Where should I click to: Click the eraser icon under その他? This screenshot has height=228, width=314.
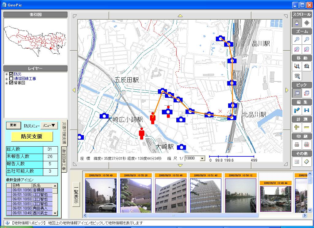point(307,162)
